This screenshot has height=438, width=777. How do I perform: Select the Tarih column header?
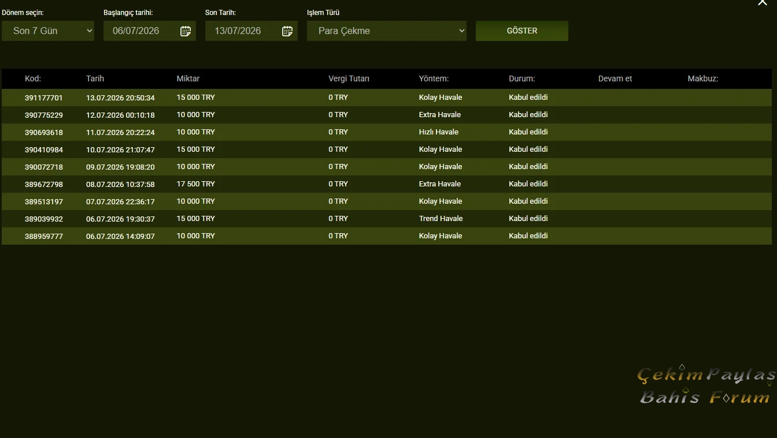pyautogui.click(x=95, y=78)
